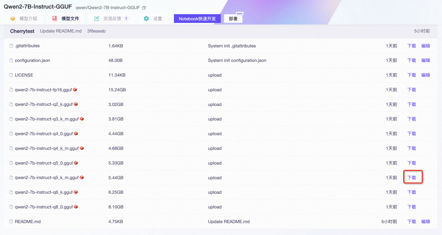
Task: Click the file icon of qwen2-7b-instruct-fp16.gguf
Action: point(11,90)
